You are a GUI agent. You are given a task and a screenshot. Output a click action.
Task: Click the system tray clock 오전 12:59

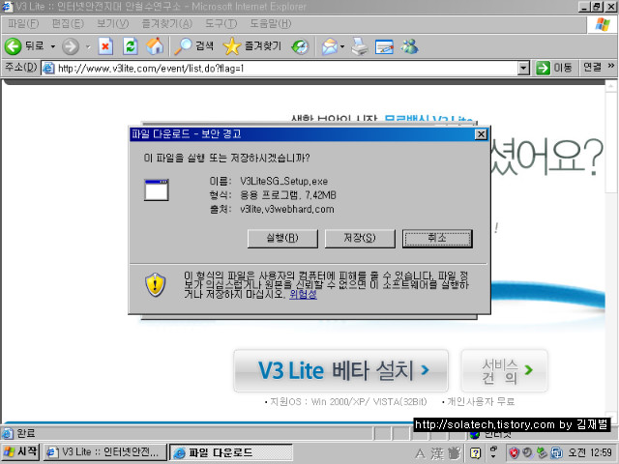(x=590, y=452)
